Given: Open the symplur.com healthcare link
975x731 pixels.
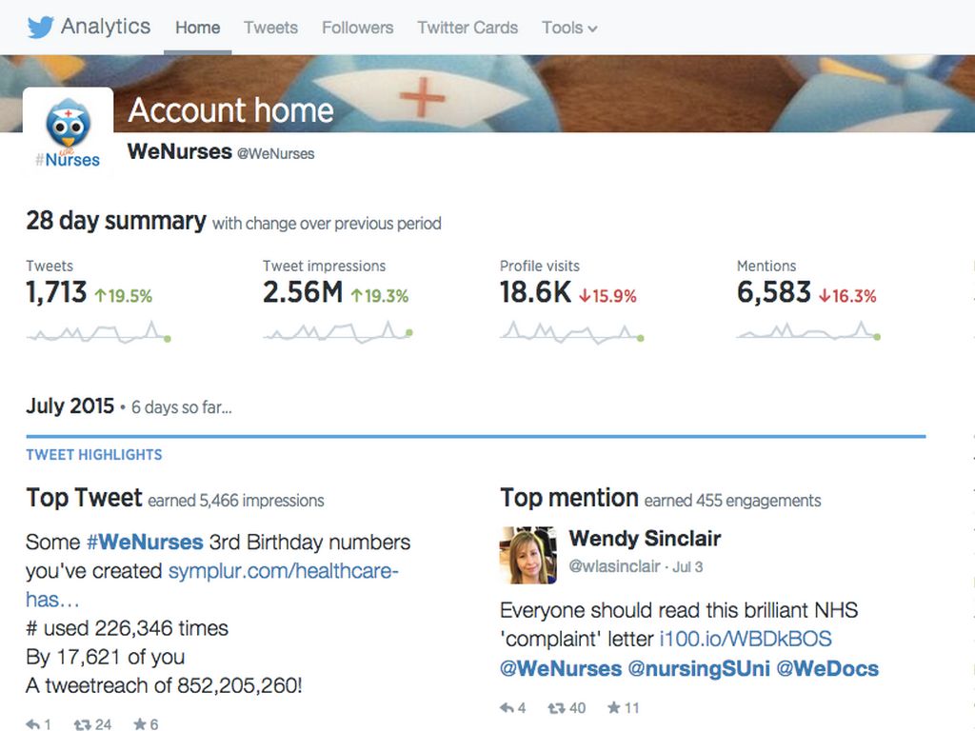Looking at the screenshot, I should (284, 571).
